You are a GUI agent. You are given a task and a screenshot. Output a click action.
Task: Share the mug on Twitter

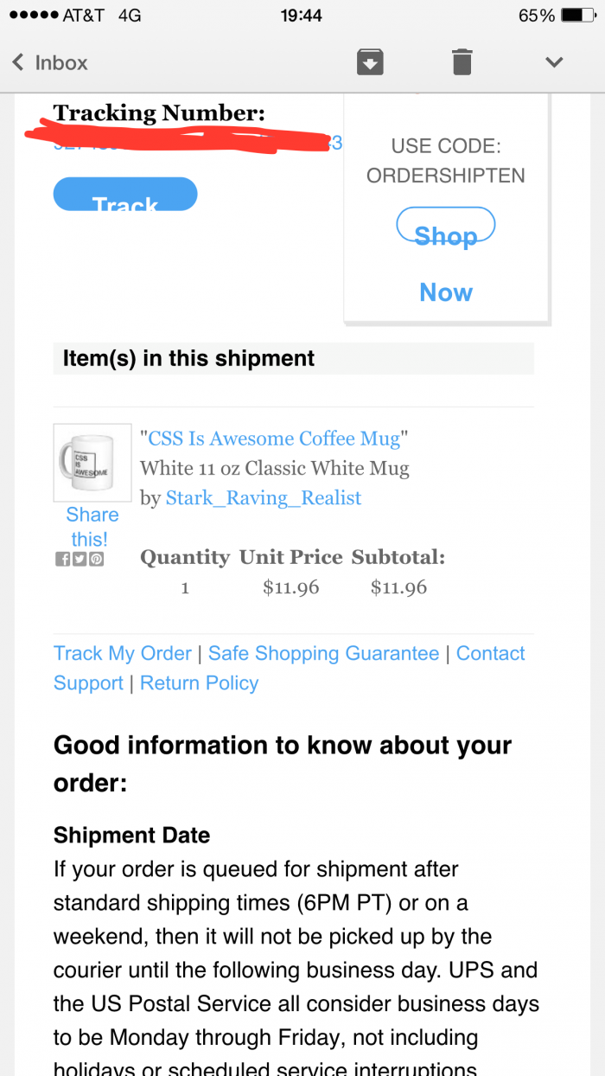(80, 559)
